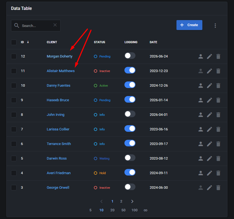Edit the Haseeb Bruce row
This screenshot has height=219, width=234.
[209, 100]
